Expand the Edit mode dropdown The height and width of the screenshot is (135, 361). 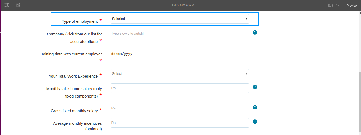click(x=333, y=6)
